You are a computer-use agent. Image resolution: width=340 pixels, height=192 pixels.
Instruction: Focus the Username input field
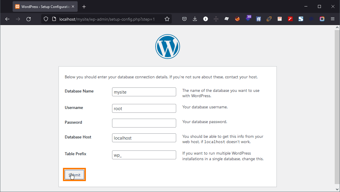(x=144, y=108)
